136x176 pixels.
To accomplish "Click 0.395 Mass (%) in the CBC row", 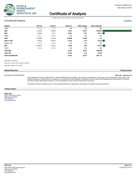I will pyautogui.click(x=70, y=45).
